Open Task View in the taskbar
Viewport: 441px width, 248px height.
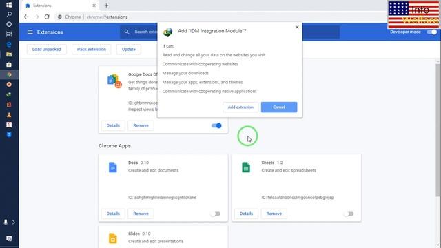click(9, 34)
